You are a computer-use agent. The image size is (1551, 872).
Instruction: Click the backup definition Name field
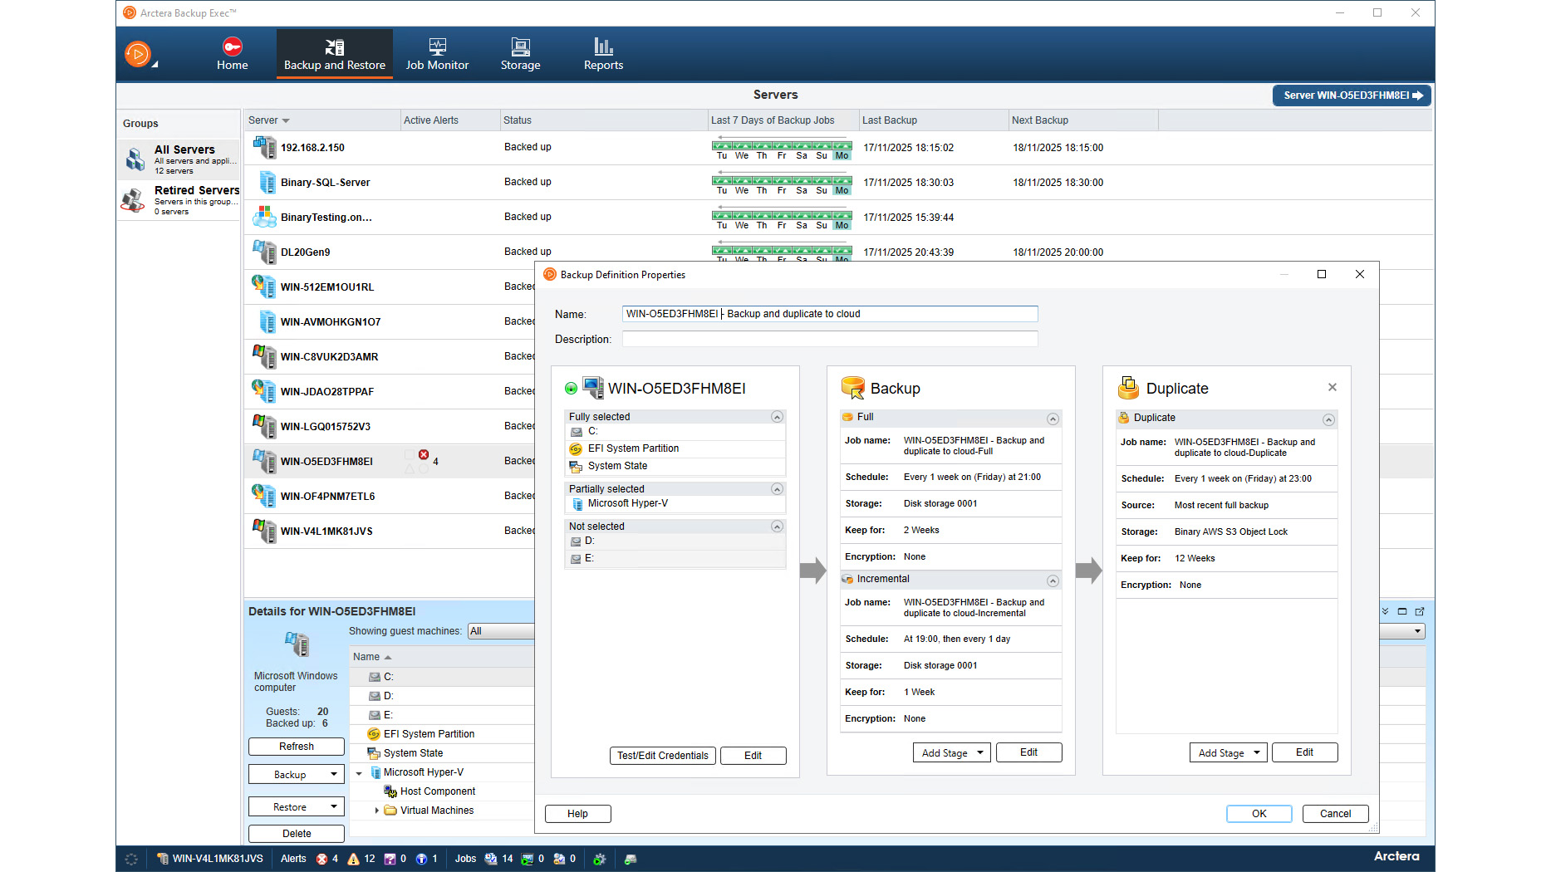pos(829,313)
